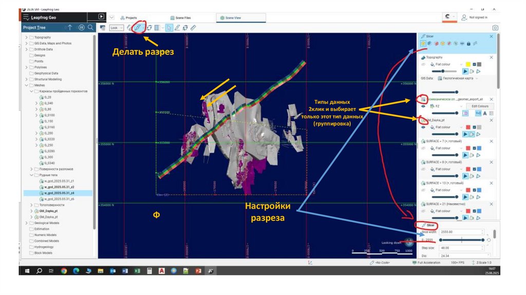
Task: Click the Edit Colours button
Action: click(x=480, y=106)
